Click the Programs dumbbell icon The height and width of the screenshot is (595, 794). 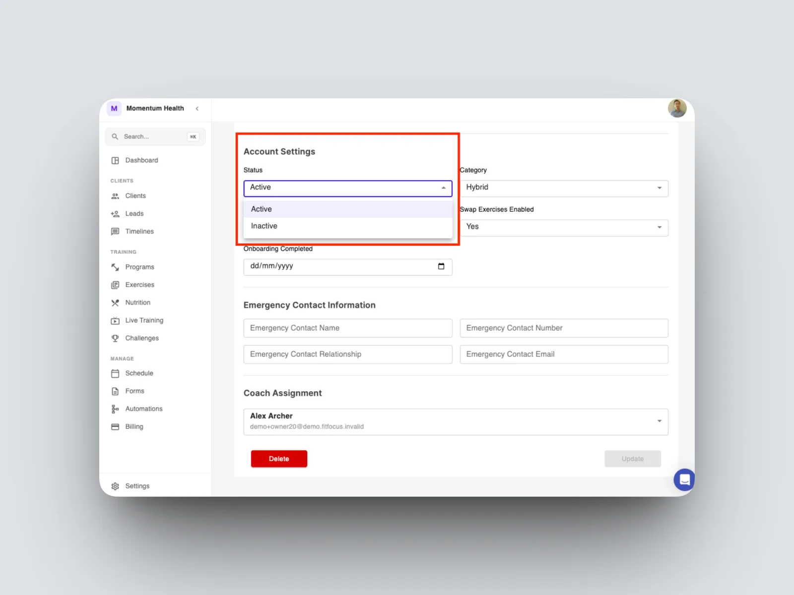[115, 267]
